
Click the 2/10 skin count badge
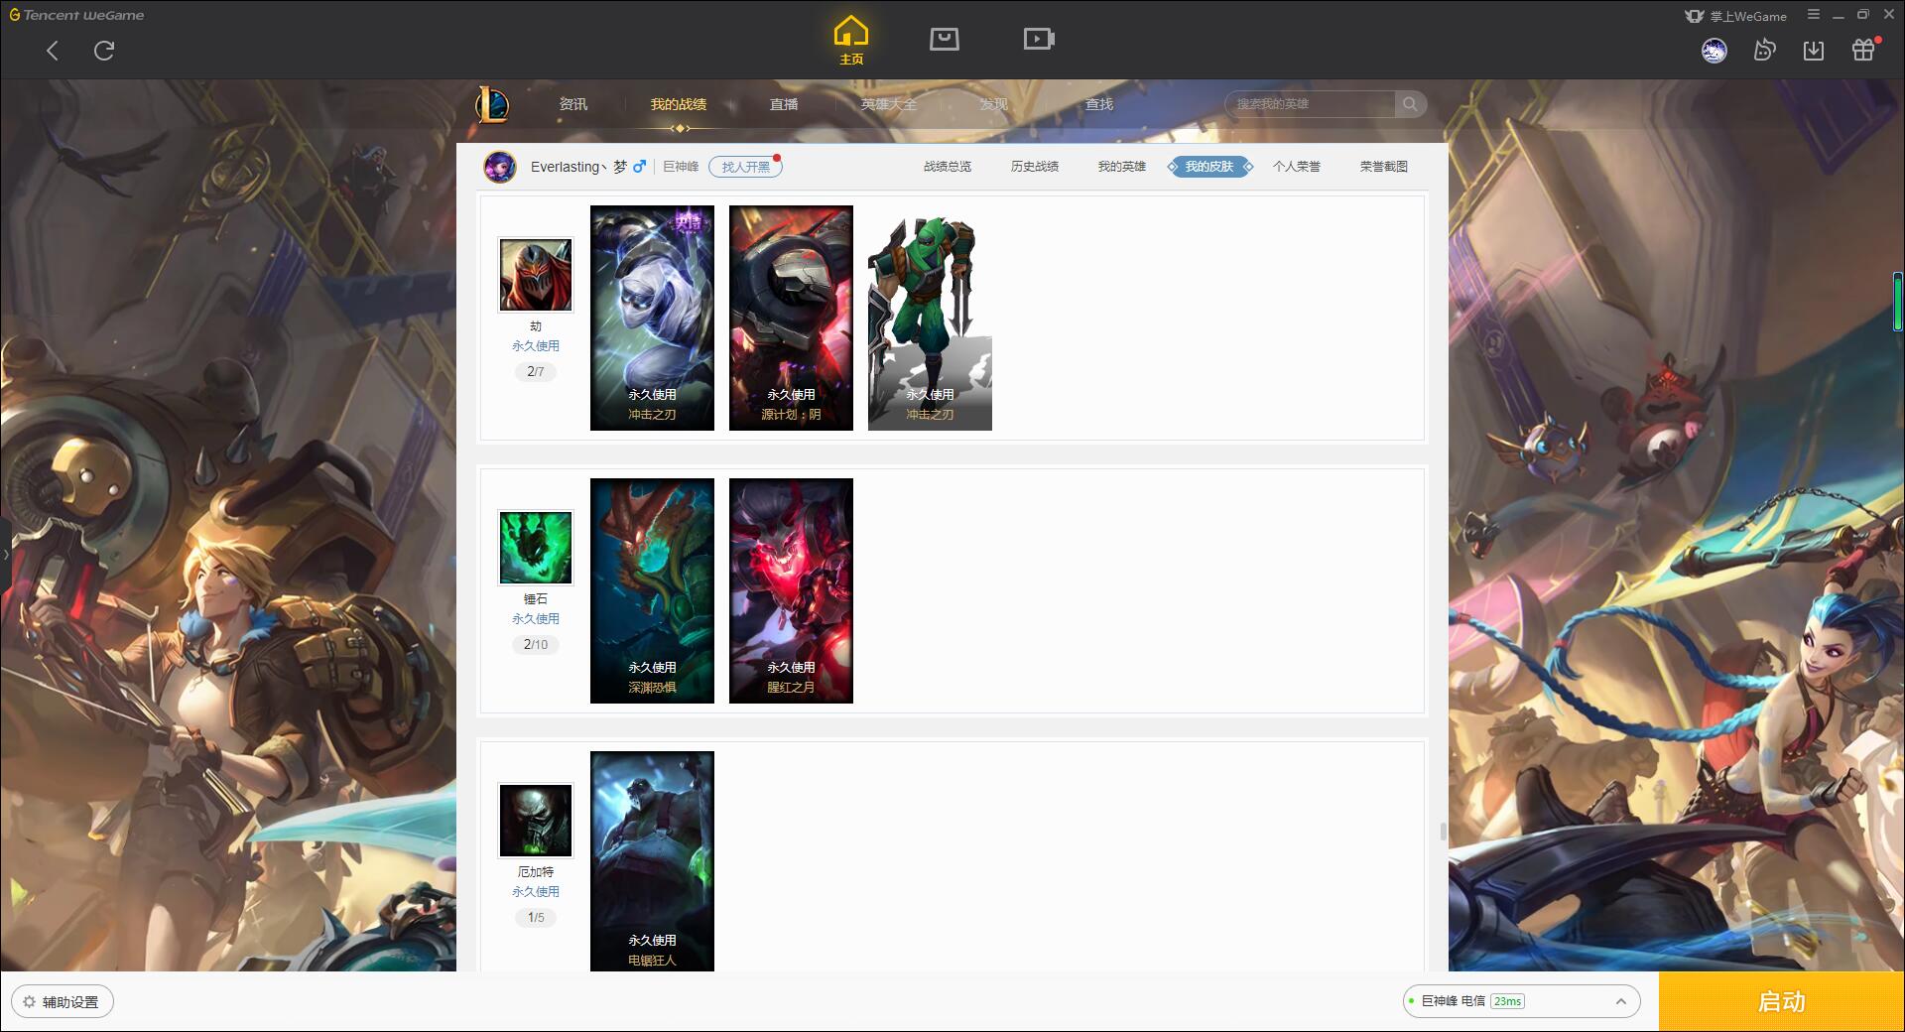pyautogui.click(x=536, y=645)
